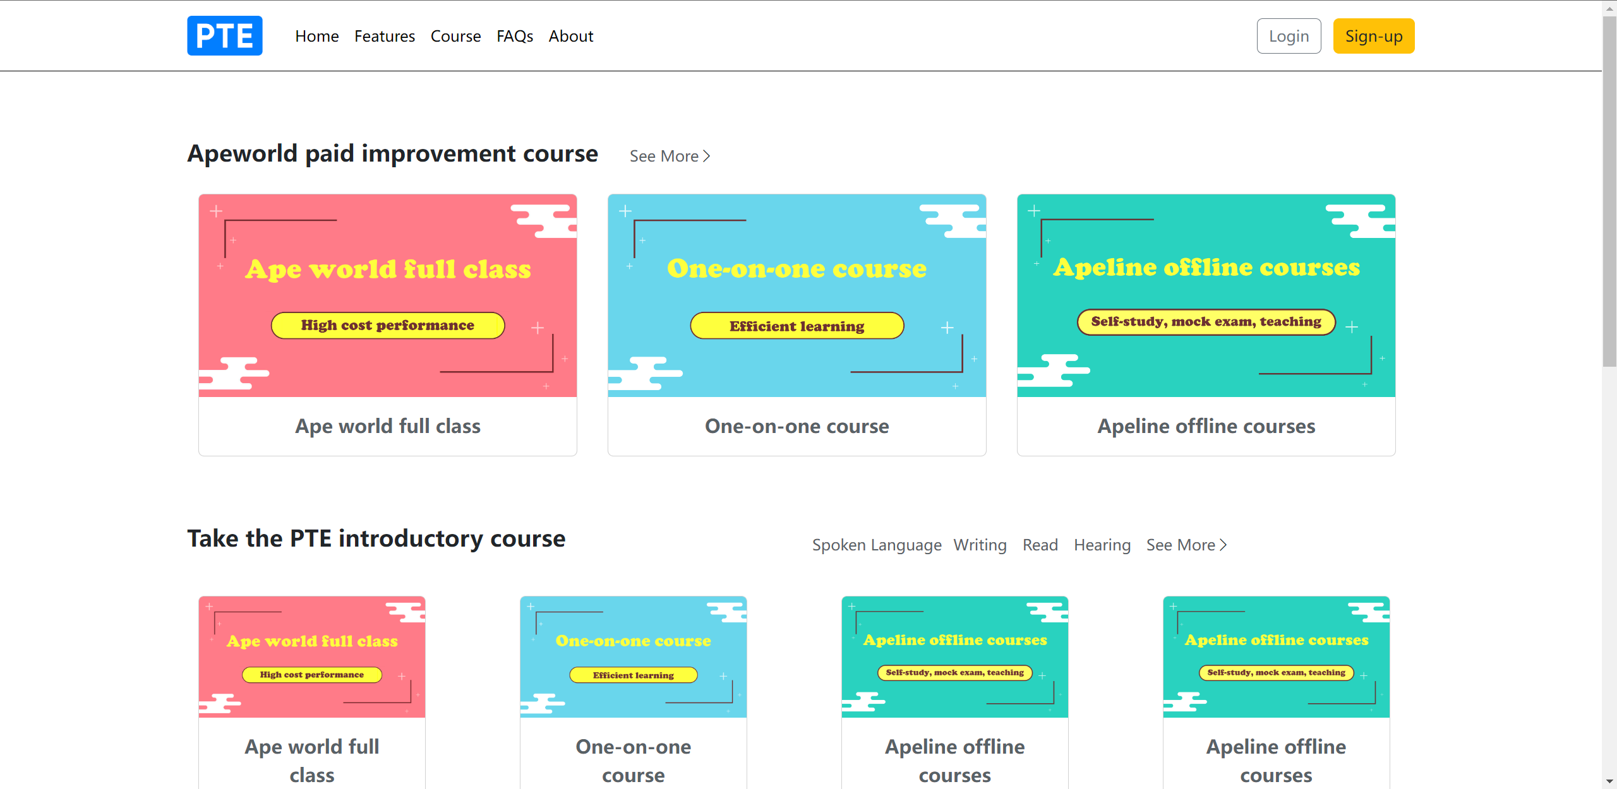Click the Ape world full class title in the introductory section

pyautogui.click(x=312, y=761)
